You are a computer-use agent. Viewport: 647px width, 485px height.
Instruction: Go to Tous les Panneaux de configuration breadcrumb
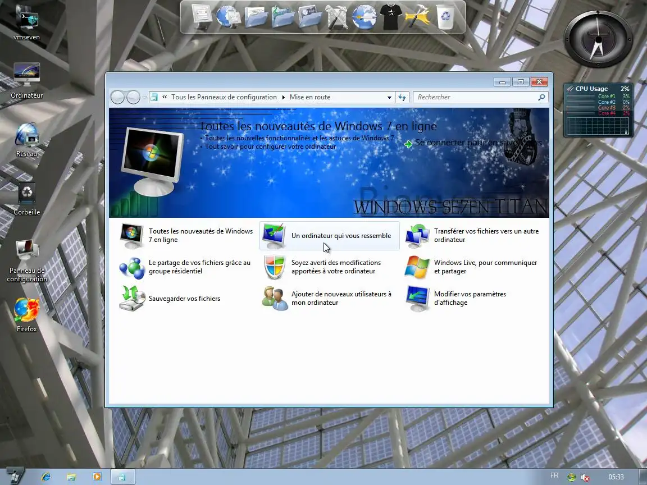click(x=224, y=97)
